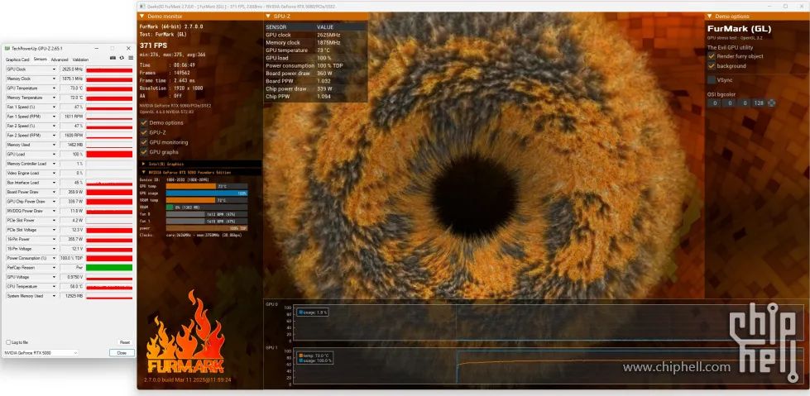The height and width of the screenshot is (396, 810).
Task: Toggle the GPU-Z checkbox in Demo monitor
Action: click(144, 132)
